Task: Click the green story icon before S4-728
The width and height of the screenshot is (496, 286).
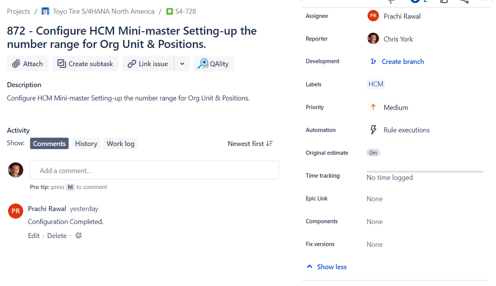Action: tap(169, 11)
